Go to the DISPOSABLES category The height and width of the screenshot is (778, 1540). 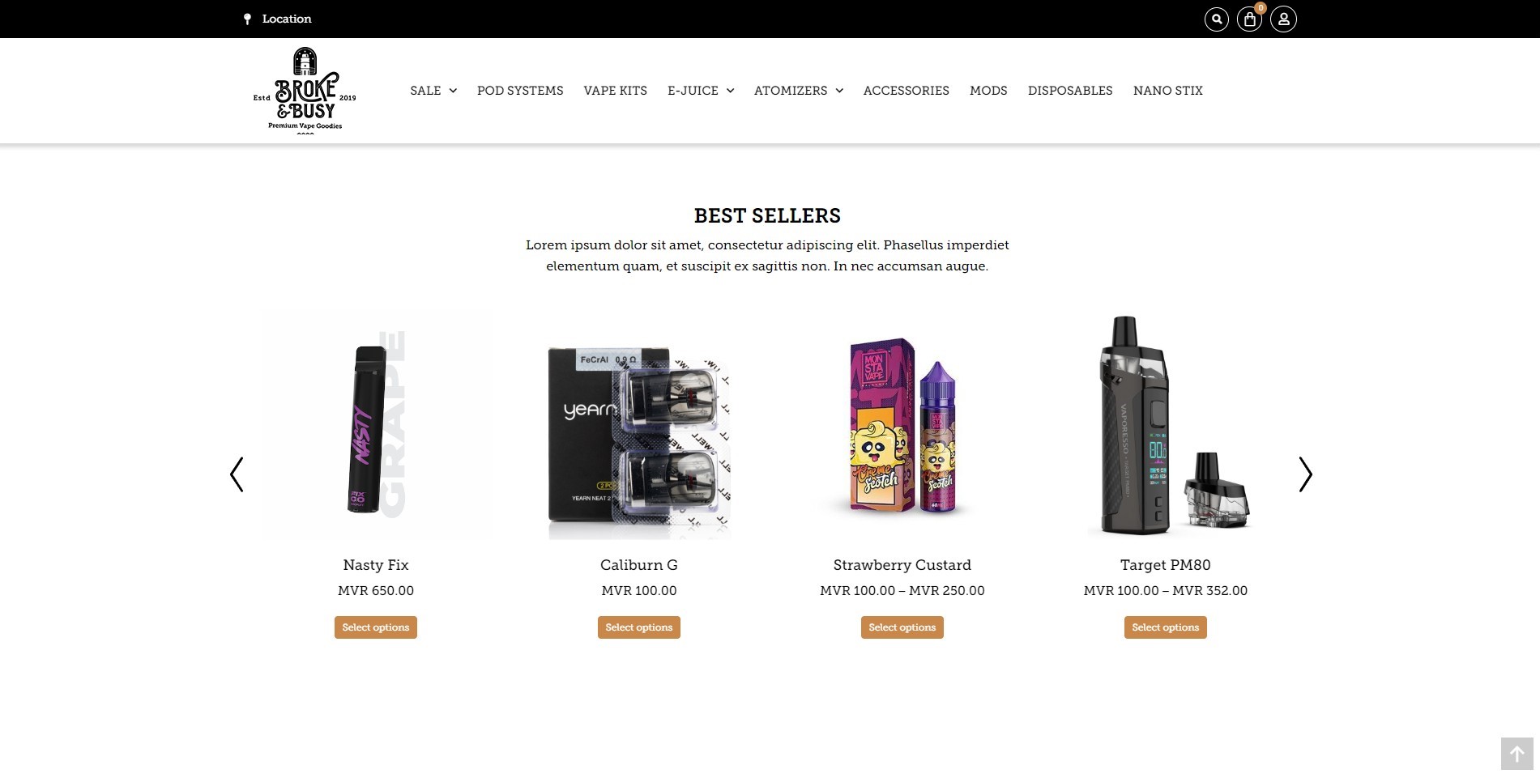point(1070,91)
